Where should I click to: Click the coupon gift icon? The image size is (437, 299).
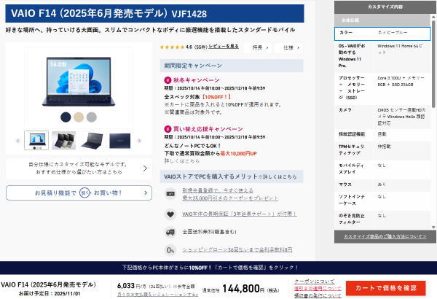tap(169, 194)
